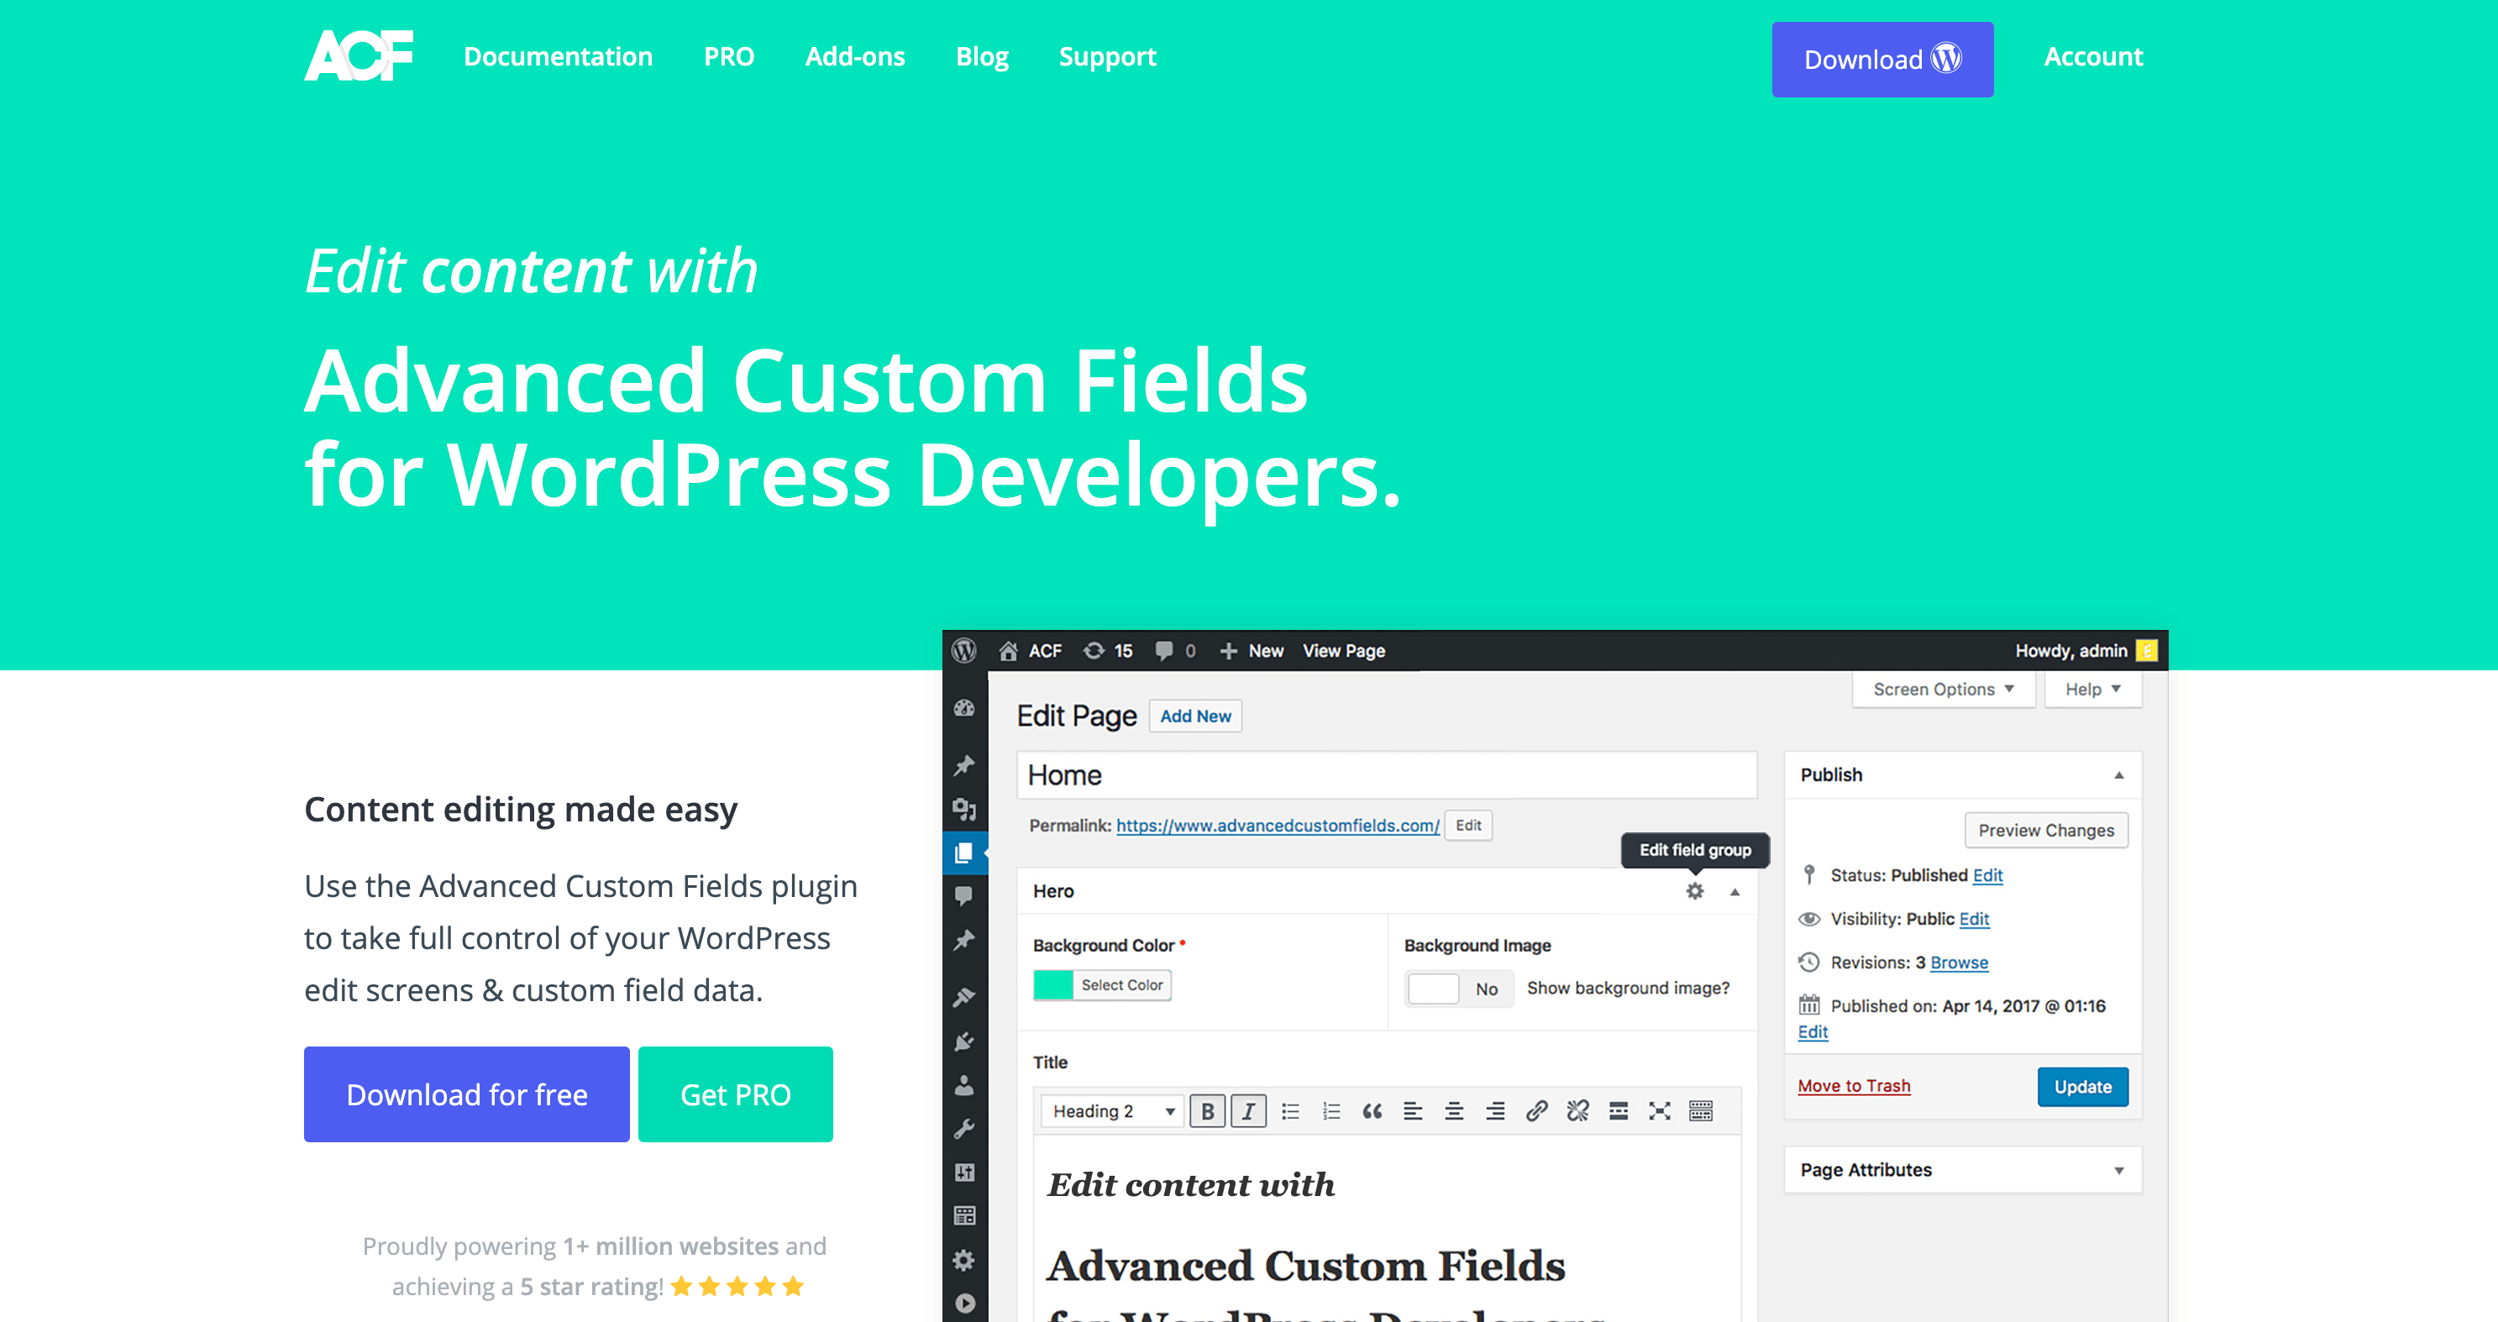Insert a numbered list
The height and width of the screenshot is (1322, 2498).
(1330, 1111)
